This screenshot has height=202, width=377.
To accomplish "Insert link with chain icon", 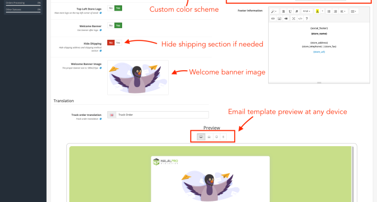I will point(273,19).
